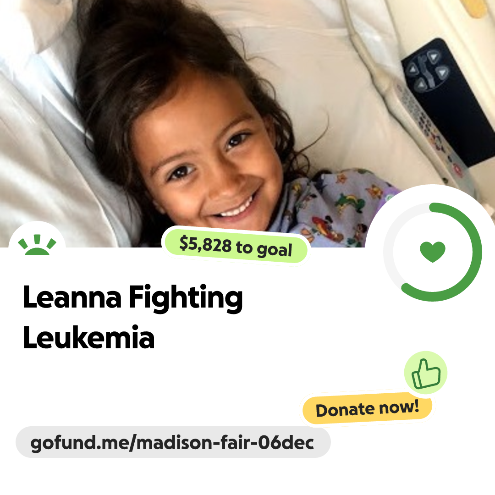Tap leftmost arrow button on bed control panel

(x=412, y=69)
